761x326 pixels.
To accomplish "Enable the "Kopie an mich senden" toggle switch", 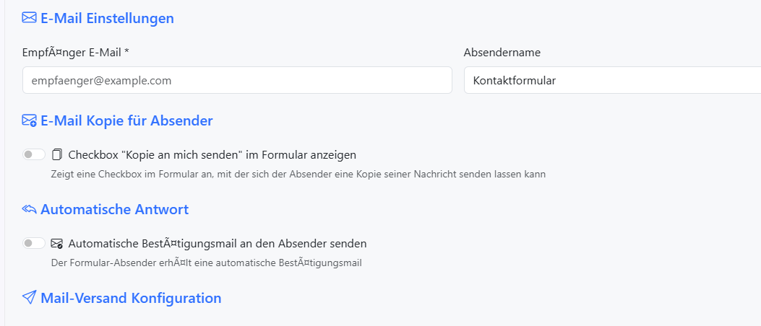I will coord(34,154).
